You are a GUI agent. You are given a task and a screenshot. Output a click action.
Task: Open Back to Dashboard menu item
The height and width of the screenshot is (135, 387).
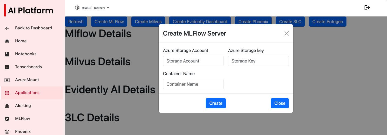pyautogui.click(x=32, y=28)
